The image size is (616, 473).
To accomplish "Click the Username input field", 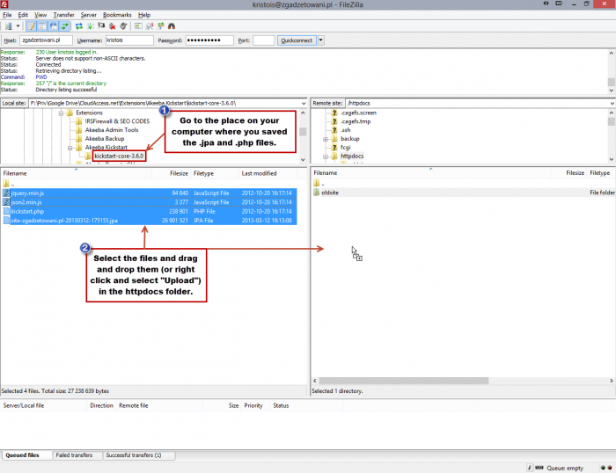I will click(129, 40).
